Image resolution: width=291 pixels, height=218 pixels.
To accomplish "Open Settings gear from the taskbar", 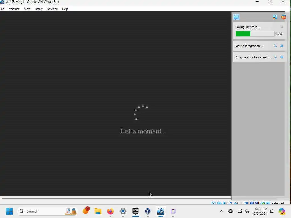I will (x=123, y=211).
